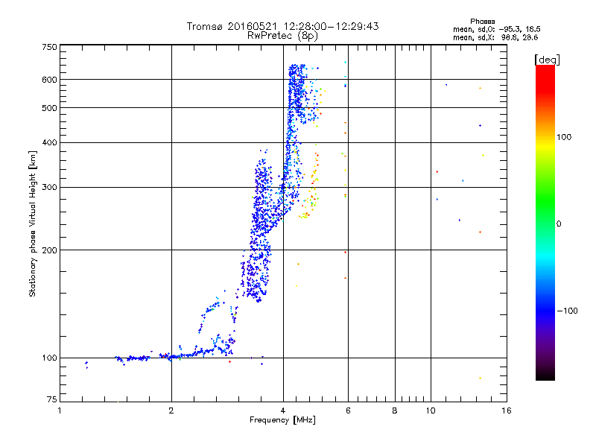Click the y-axis tick label '750'
The height and width of the screenshot is (447, 596).
coord(49,47)
